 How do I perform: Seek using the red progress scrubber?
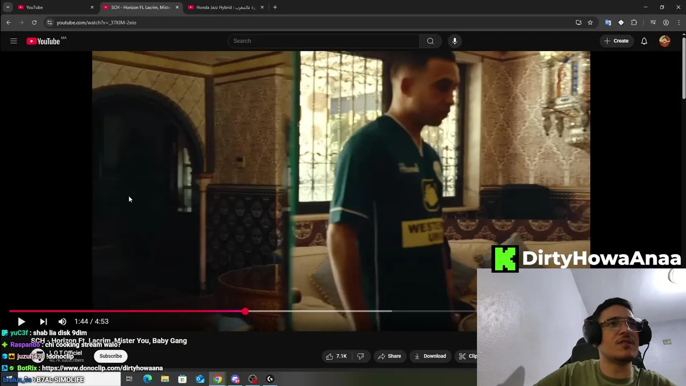(245, 311)
